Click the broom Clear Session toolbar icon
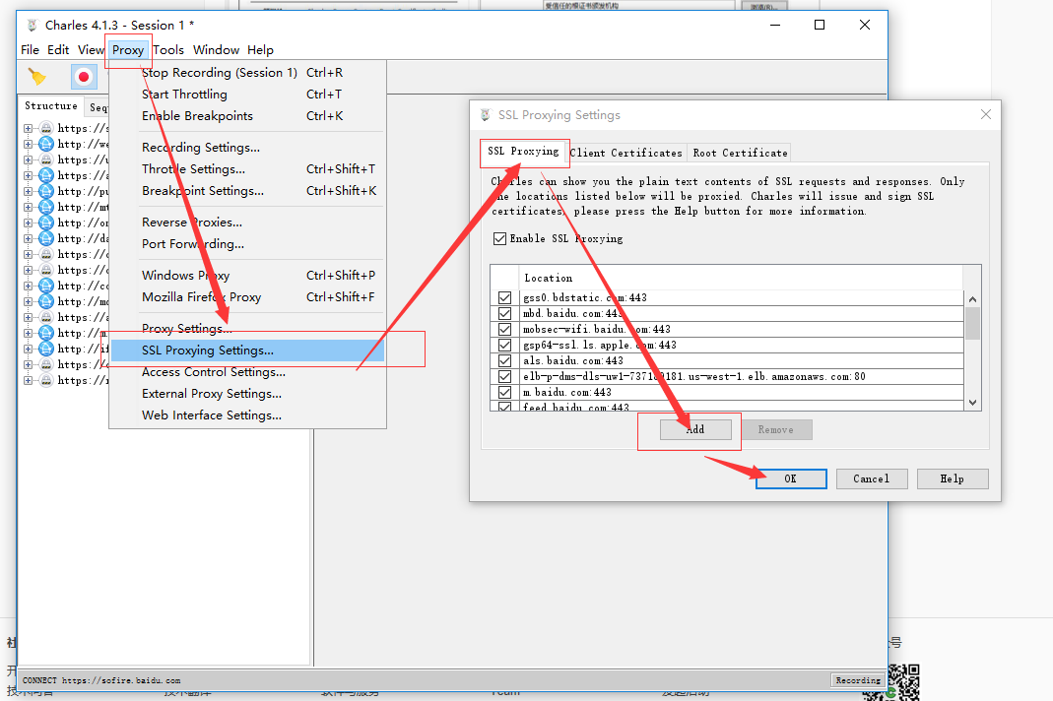The width and height of the screenshot is (1053, 701). [36, 77]
